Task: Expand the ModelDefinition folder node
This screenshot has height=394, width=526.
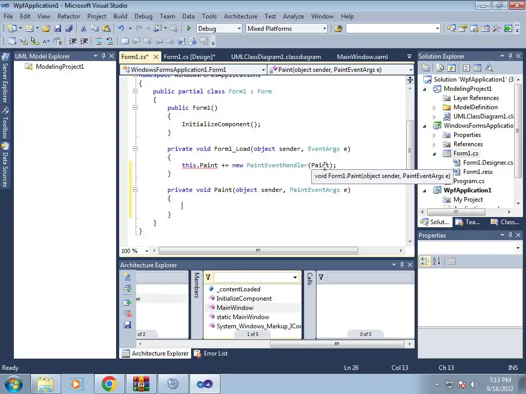Action: [434, 108]
